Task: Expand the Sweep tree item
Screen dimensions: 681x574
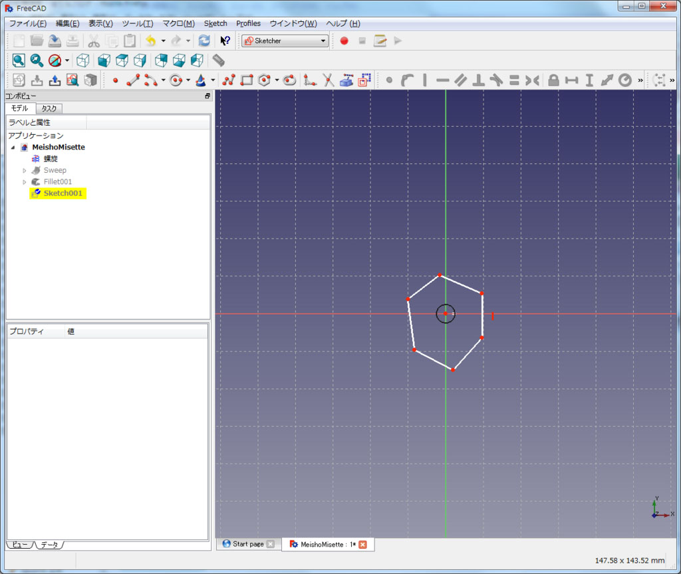Action: coord(25,171)
